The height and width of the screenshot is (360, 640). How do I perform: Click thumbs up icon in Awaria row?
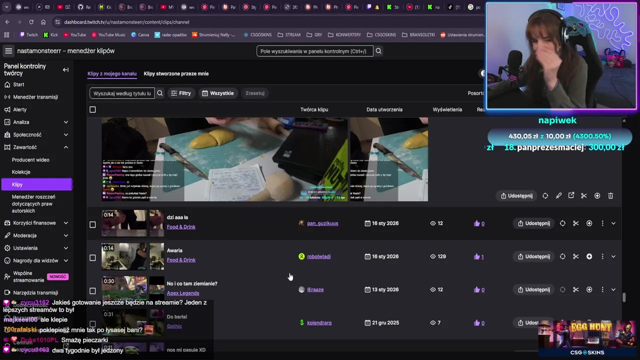[476, 256]
